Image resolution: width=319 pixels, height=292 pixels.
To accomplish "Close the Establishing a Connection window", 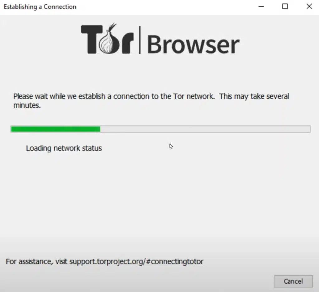I will click(x=309, y=7).
